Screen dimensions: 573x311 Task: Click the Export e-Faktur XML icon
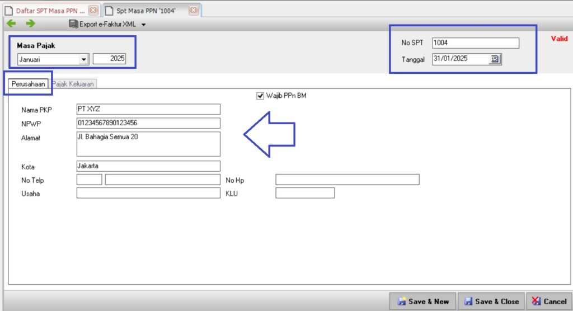point(73,24)
